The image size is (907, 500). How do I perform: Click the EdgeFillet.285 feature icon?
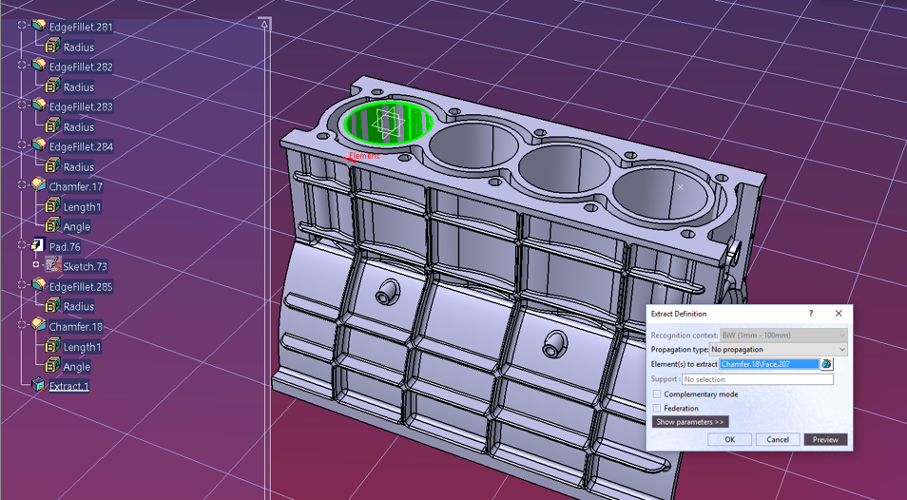tap(38, 285)
